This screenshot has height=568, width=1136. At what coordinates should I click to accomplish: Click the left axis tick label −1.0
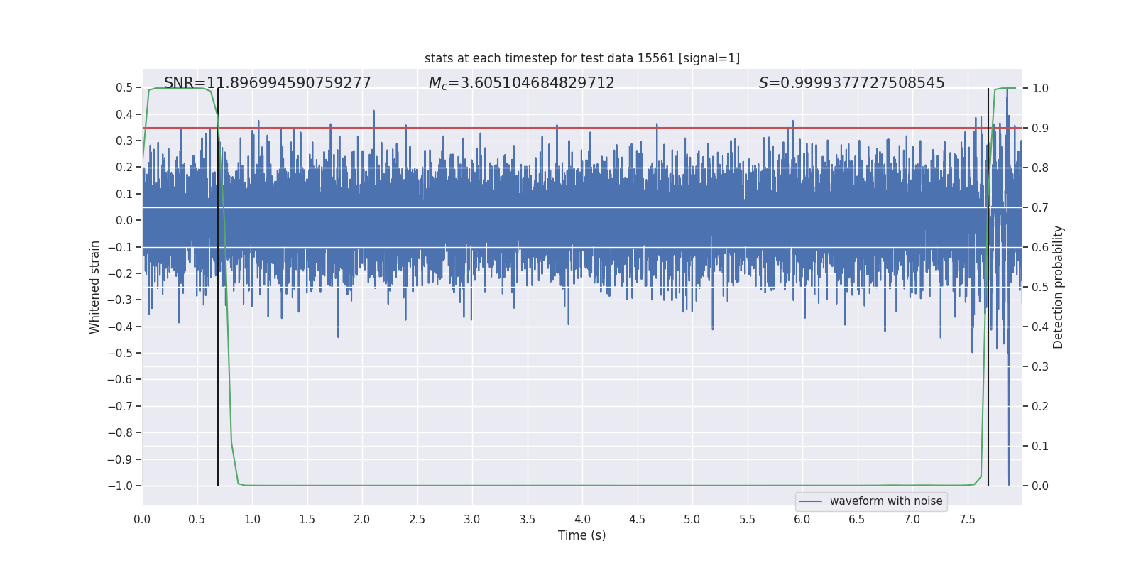tap(120, 486)
